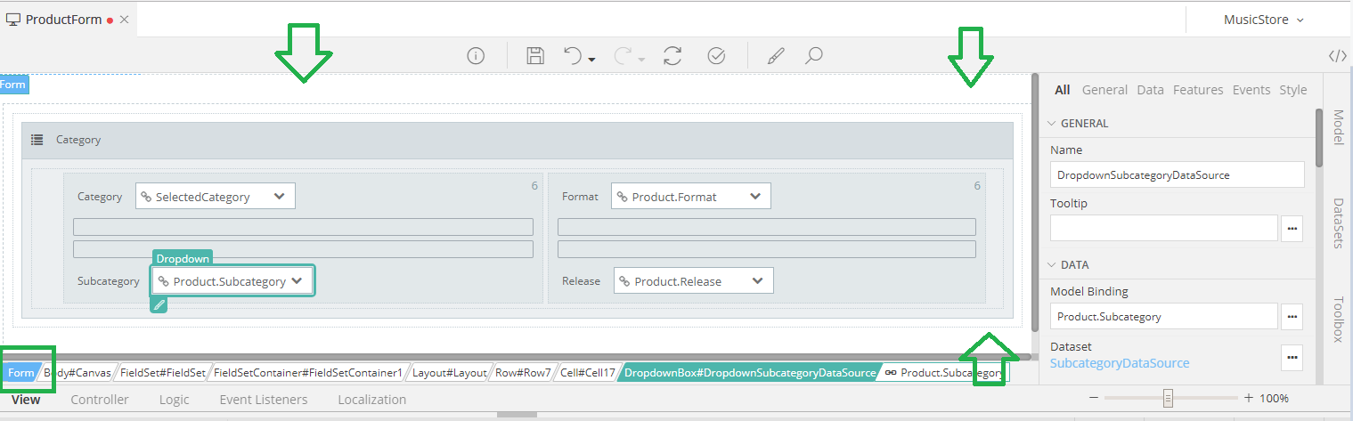1353x421 pixels.
Task: Open the Toolbox side panel
Action: [1337, 319]
